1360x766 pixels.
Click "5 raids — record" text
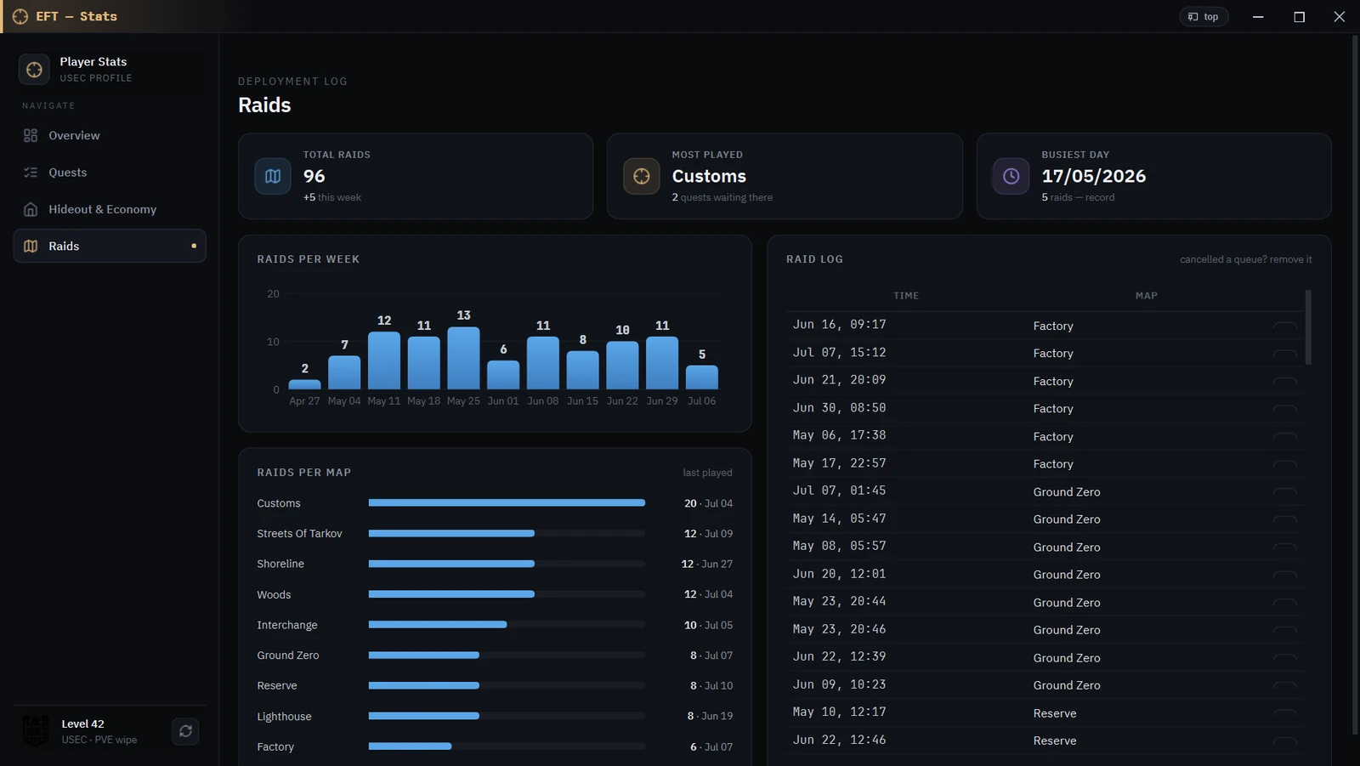(1078, 197)
